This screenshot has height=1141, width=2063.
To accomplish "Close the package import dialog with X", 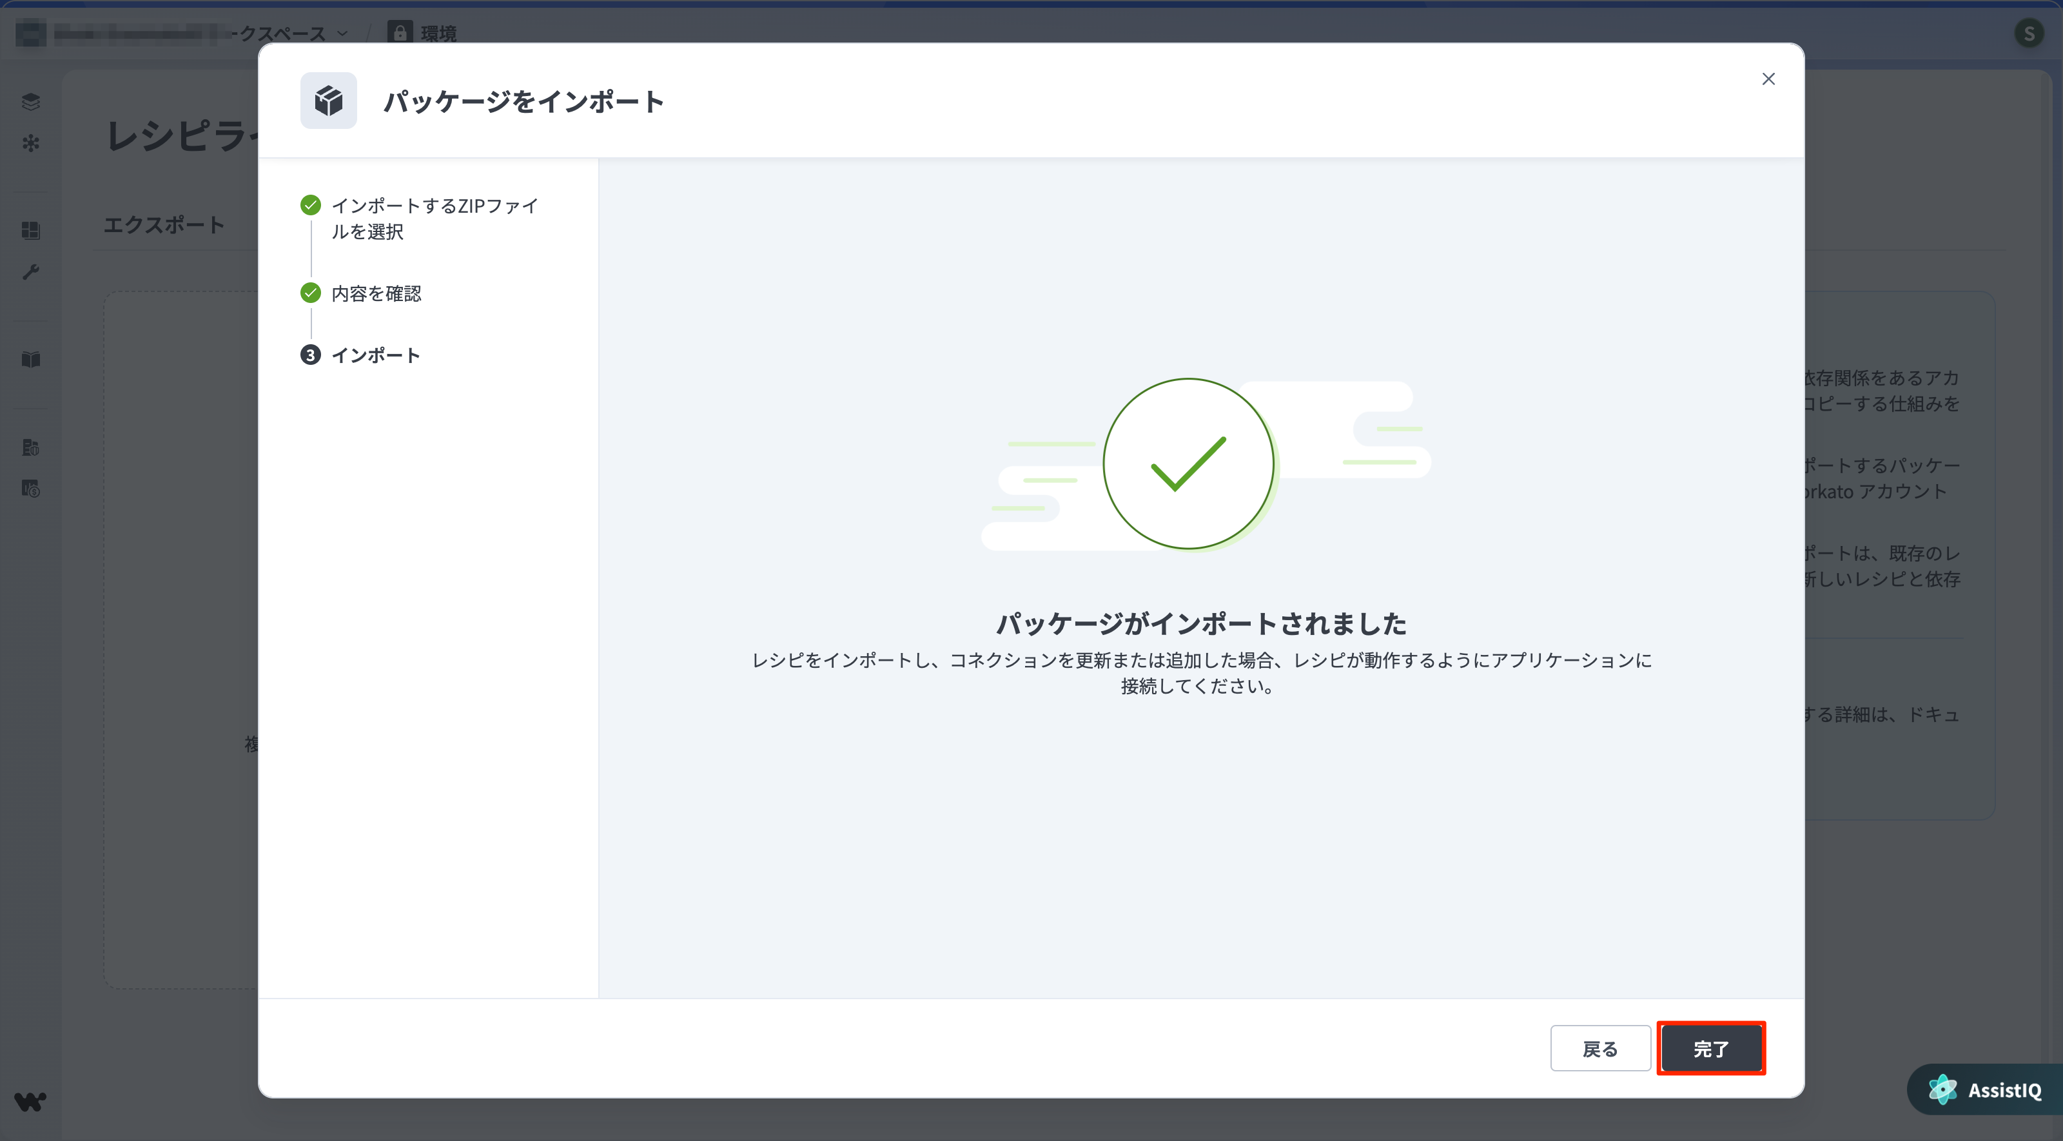I will coord(1768,79).
